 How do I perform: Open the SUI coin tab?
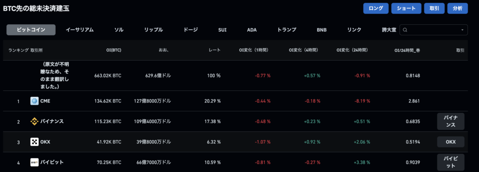(222, 30)
